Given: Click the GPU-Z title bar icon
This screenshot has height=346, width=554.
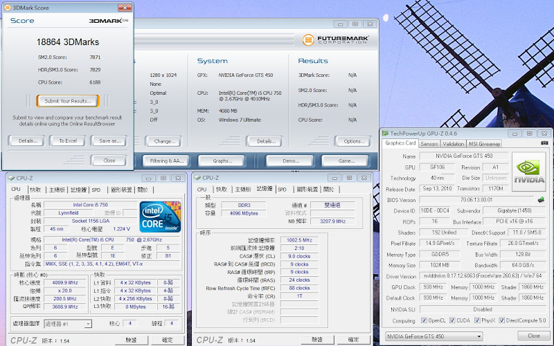Looking at the screenshot, I should 386,134.
